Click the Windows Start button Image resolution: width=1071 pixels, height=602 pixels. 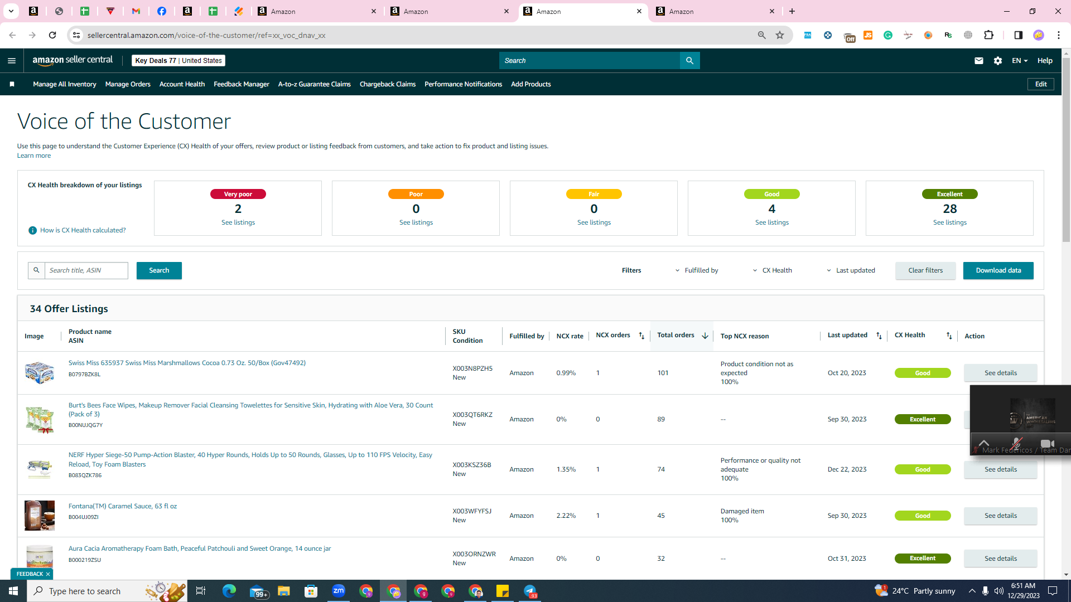click(13, 591)
